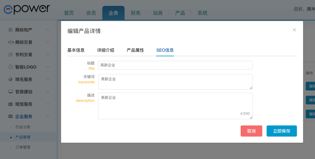Open the 产品属性 tab
The width and height of the screenshot is (315, 159).
[135, 50]
